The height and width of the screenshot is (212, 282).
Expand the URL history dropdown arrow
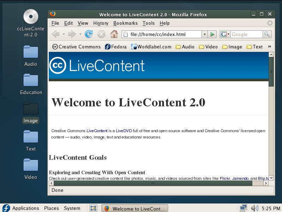point(204,34)
